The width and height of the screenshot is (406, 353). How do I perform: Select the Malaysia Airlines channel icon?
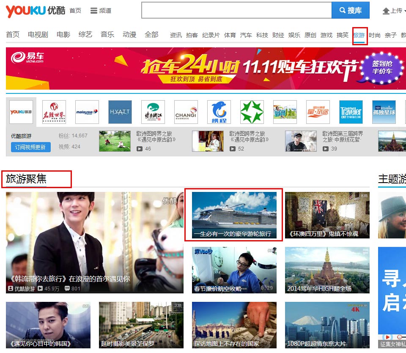click(87, 112)
